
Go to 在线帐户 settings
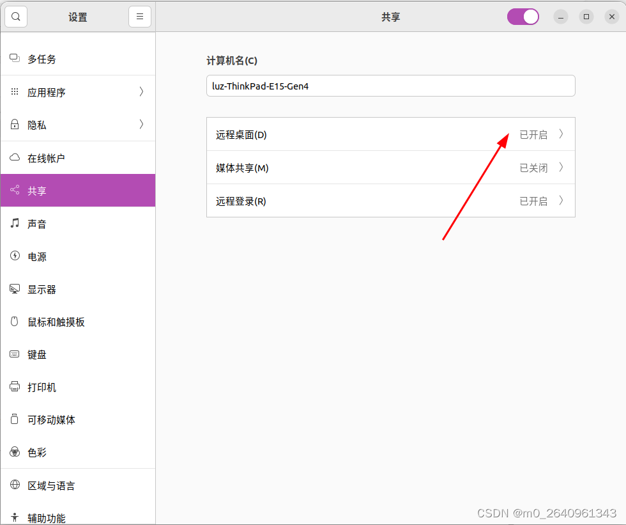(78, 158)
